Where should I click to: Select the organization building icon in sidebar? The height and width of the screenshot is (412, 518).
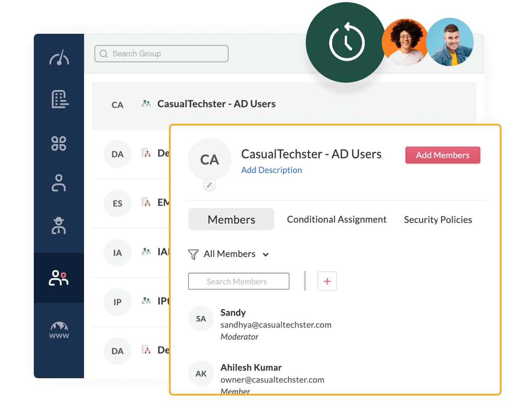coord(59,99)
